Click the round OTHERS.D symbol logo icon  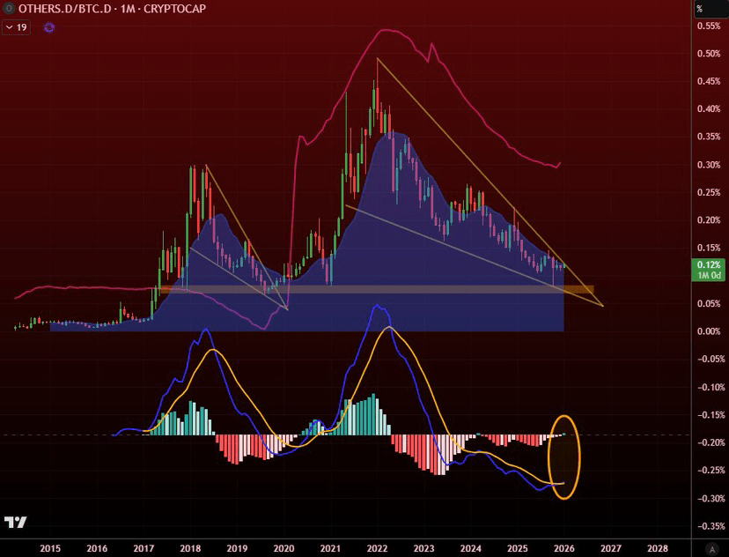pyautogui.click(x=9, y=9)
